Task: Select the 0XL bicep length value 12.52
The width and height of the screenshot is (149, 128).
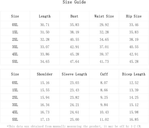Action: click(x=134, y=83)
